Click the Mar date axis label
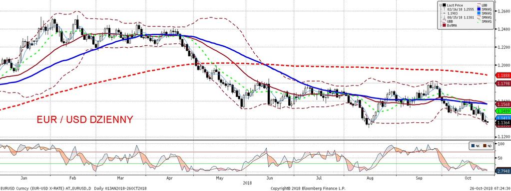Image resolution: width=511 pixels, height=191 pixels. coord(120,178)
